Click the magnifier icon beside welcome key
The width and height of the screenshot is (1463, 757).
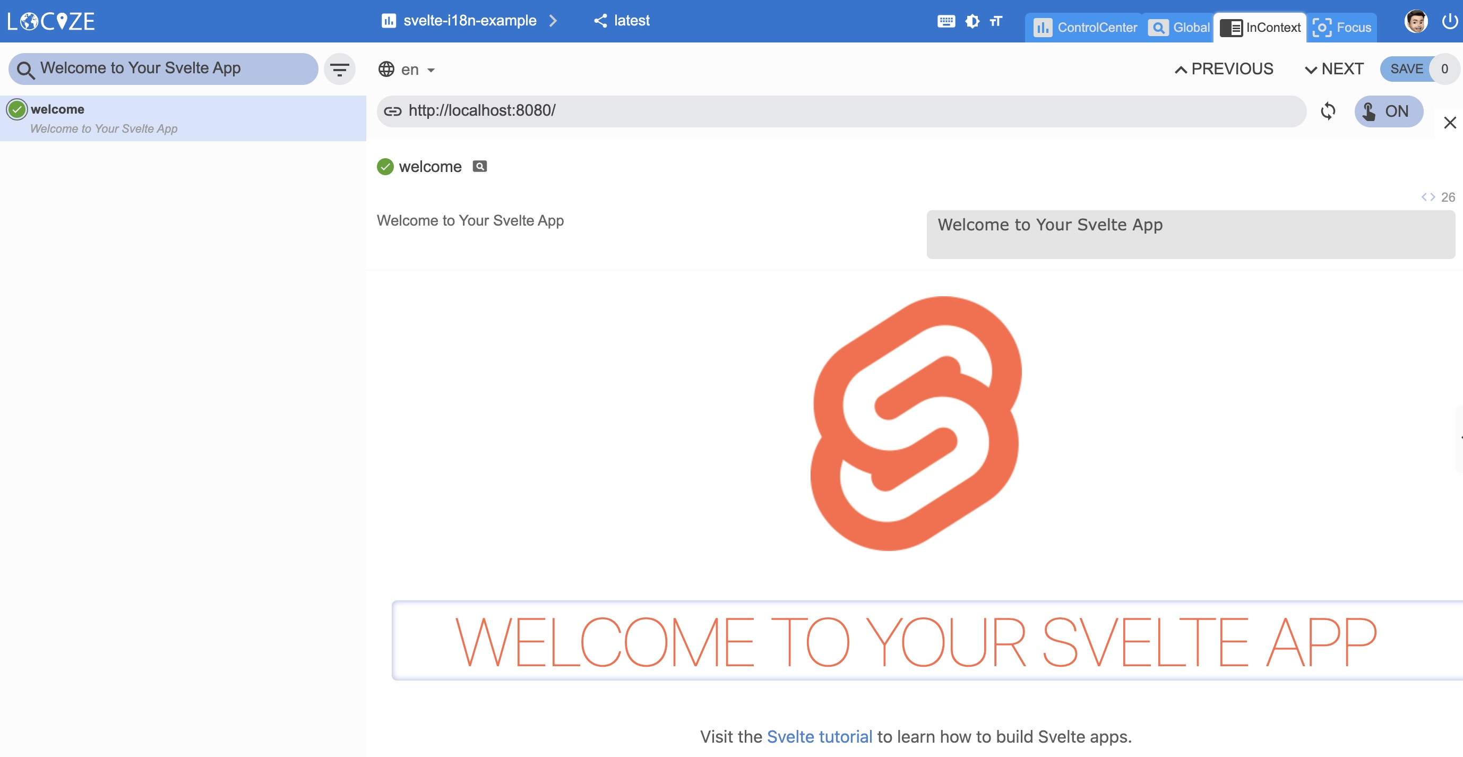pyautogui.click(x=480, y=166)
